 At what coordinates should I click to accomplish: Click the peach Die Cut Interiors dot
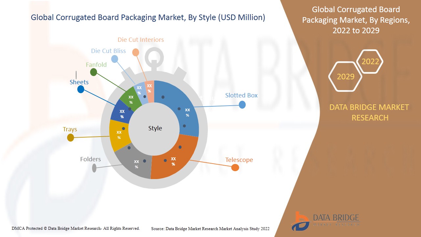(136, 52)
